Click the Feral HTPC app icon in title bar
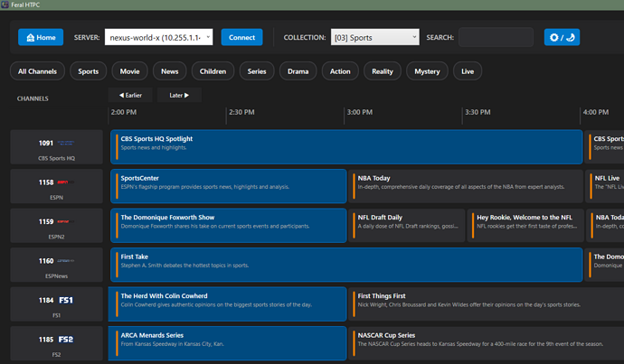Screen dimensions: 624x364 pos(5,5)
